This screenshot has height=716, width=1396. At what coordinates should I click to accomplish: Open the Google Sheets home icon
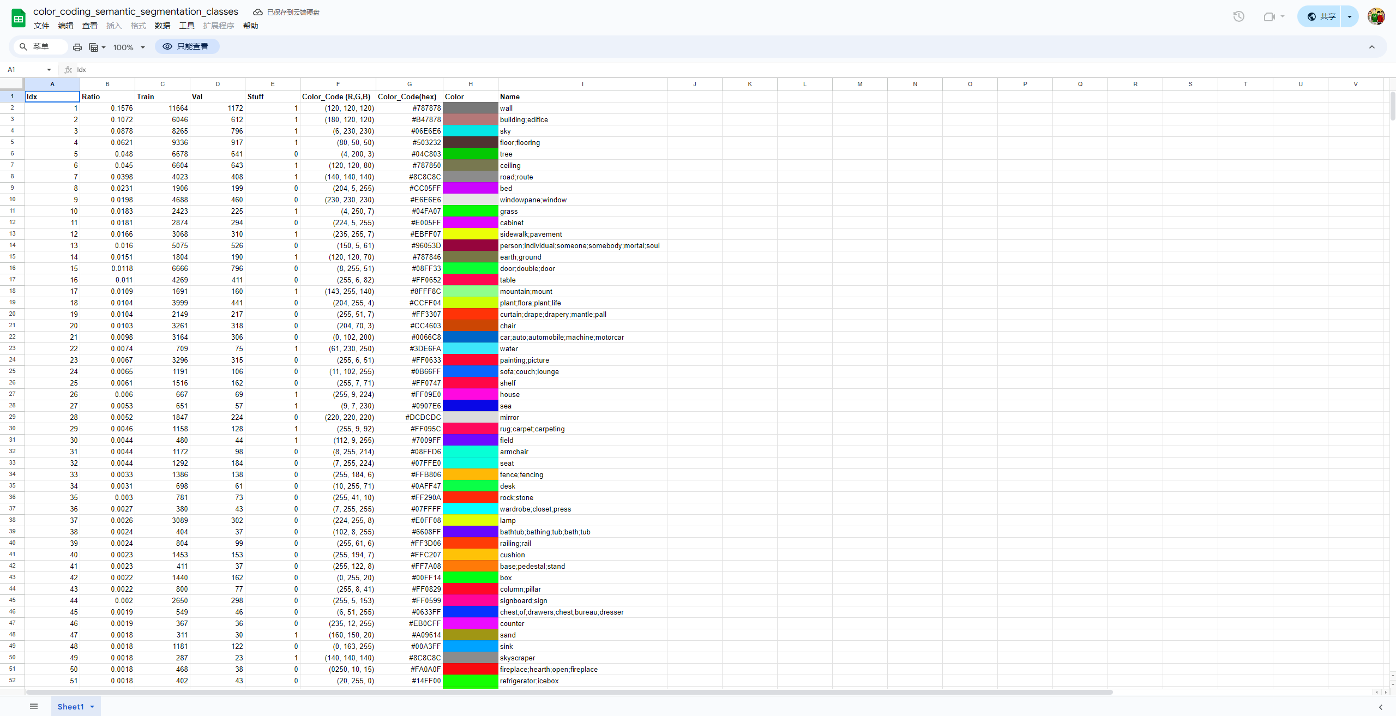(x=19, y=18)
